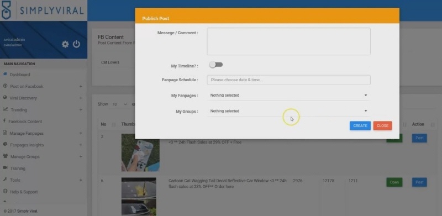The width and height of the screenshot is (442, 216).
Task: Open Training menu item
Action: pyautogui.click(x=18, y=168)
